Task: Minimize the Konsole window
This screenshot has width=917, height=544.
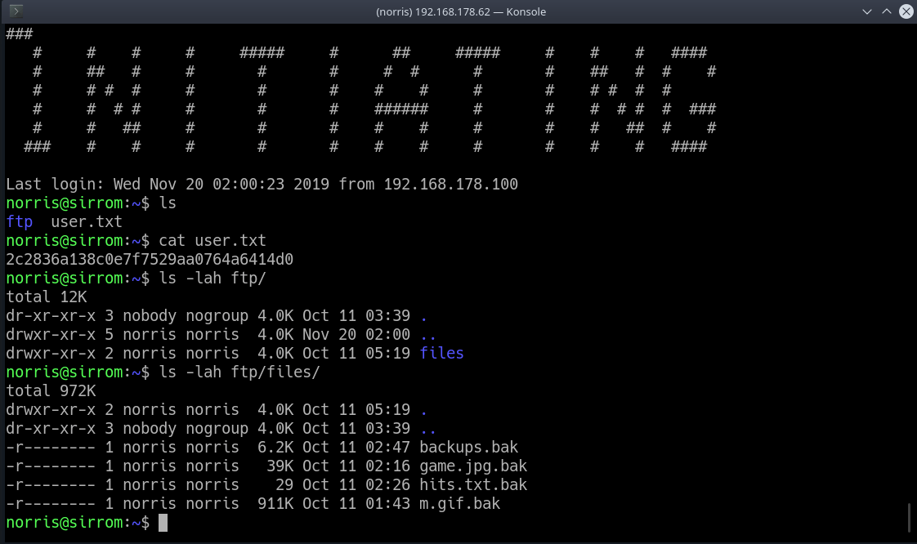Action: coord(866,11)
